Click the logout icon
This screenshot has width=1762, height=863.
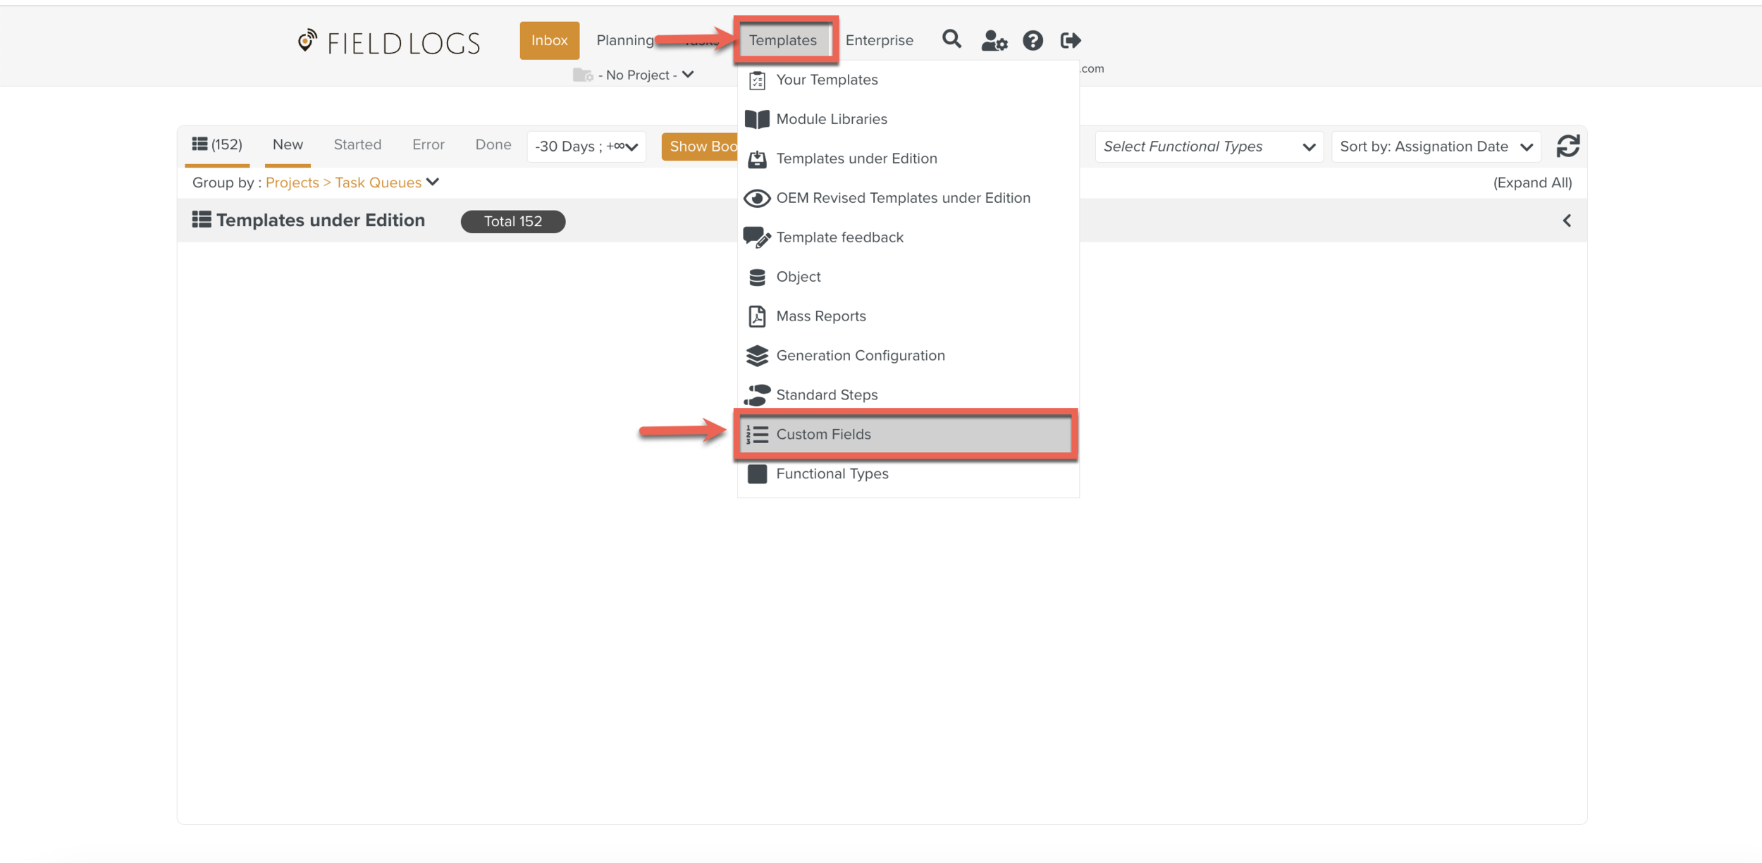click(1069, 40)
